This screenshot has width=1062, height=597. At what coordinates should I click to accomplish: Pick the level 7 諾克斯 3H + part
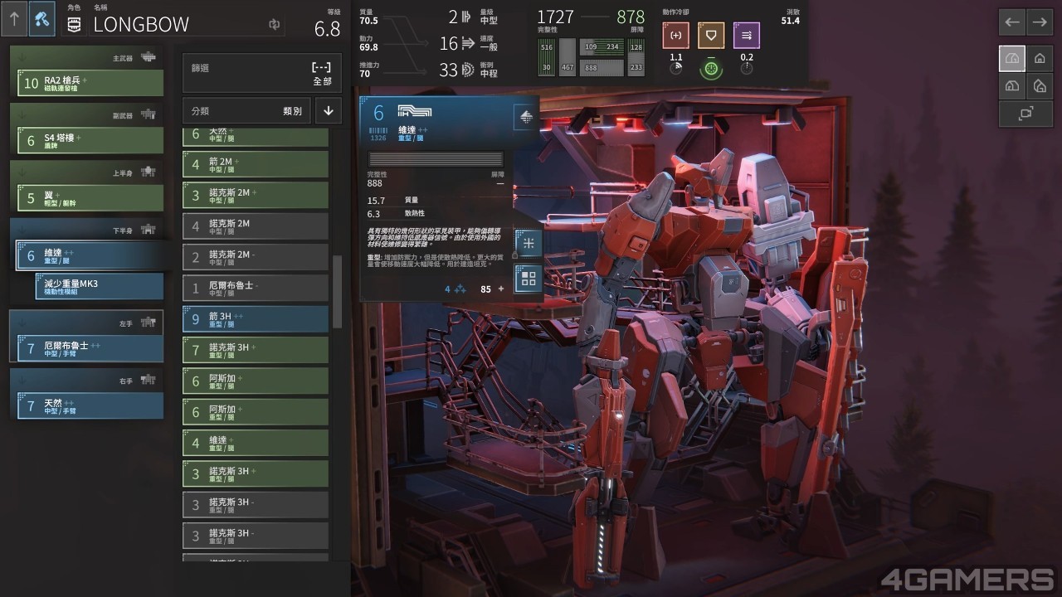256,350
